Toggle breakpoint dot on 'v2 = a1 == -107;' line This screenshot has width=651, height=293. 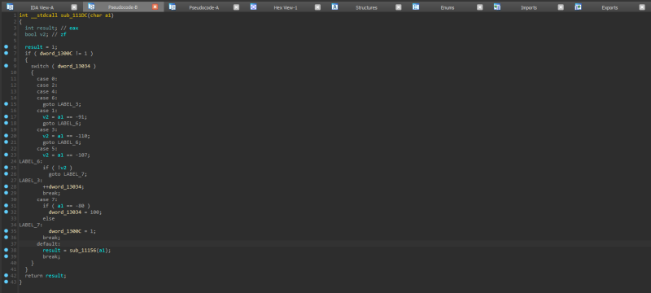point(6,155)
